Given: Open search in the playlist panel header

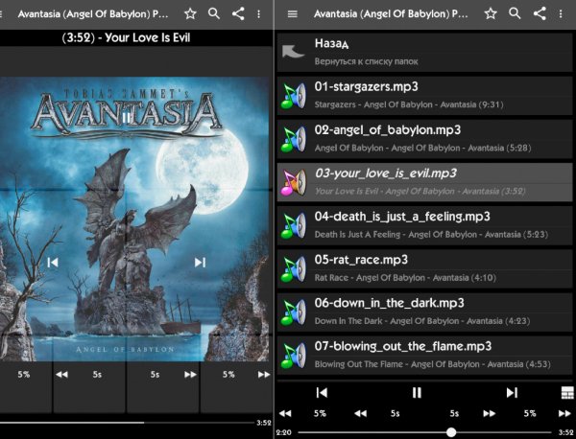Looking at the screenshot, I should click(x=515, y=14).
